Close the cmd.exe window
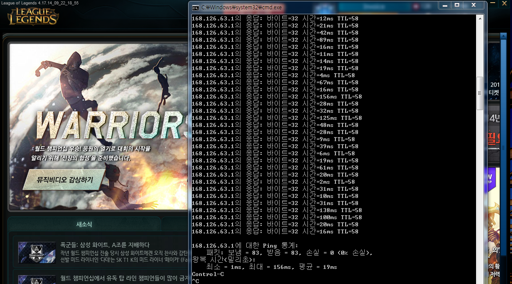The width and height of the screenshot is (512, 284). (x=473, y=5)
